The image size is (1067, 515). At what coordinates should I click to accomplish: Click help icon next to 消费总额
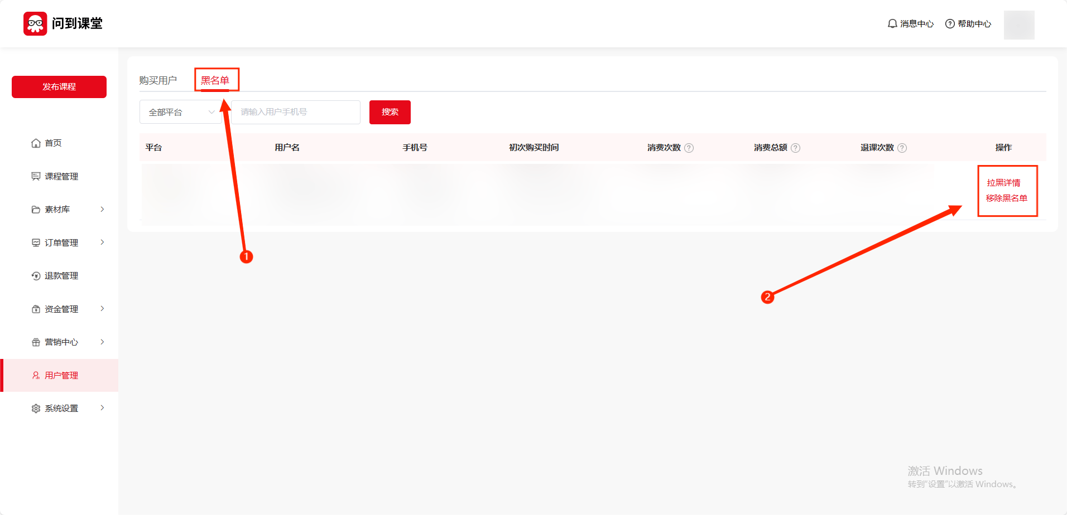coord(796,148)
